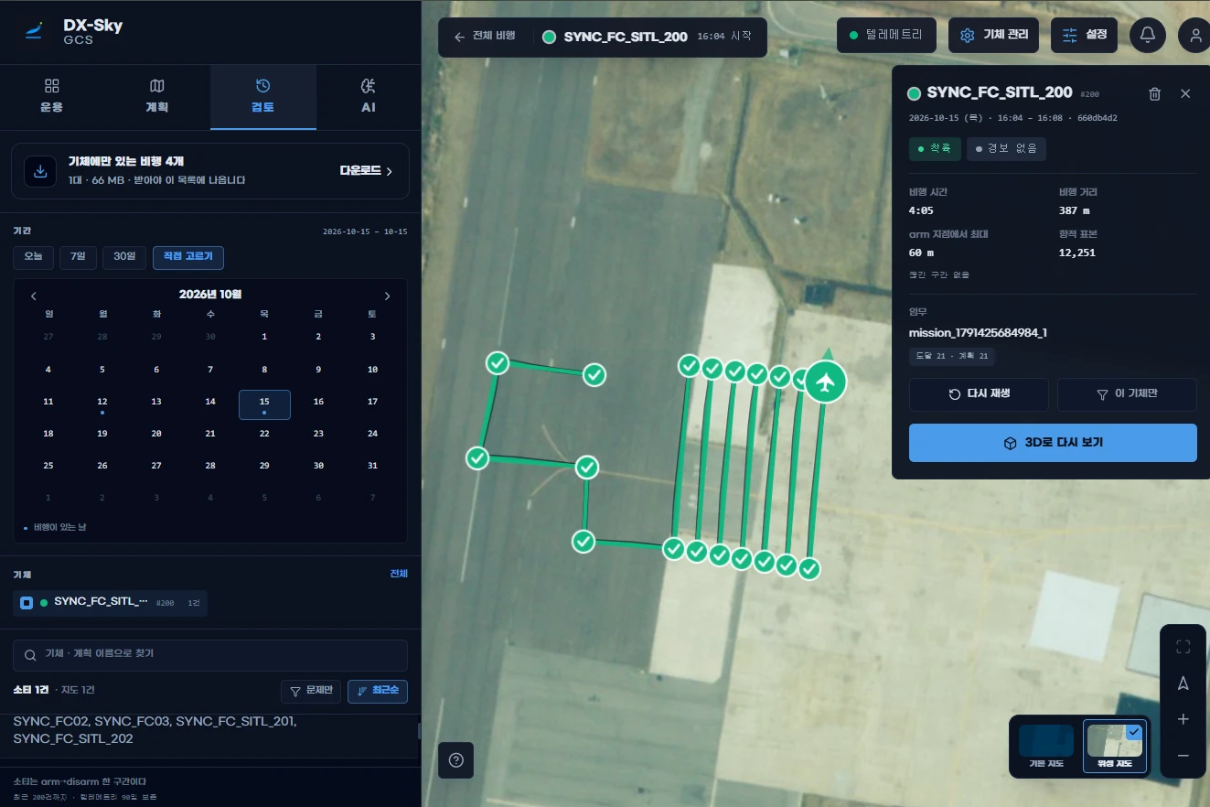Open the help question mark icon
The height and width of the screenshot is (807, 1210).
[456, 759]
